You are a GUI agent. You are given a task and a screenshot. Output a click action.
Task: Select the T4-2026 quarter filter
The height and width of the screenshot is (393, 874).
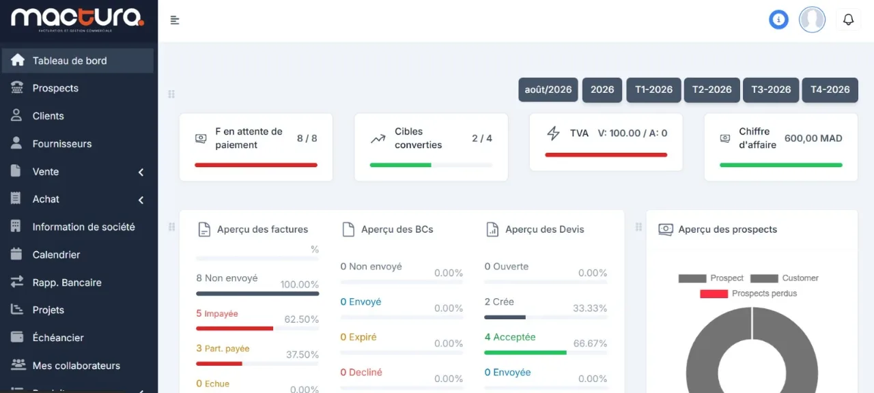pos(830,89)
